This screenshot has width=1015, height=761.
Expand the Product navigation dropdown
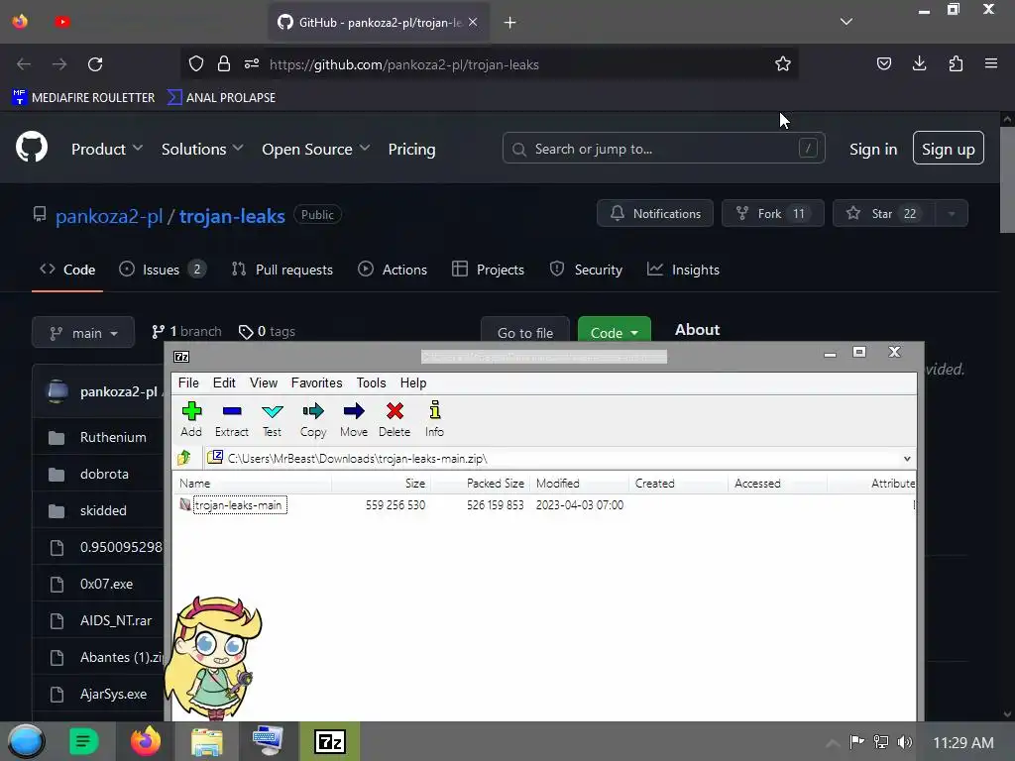point(107,149)
